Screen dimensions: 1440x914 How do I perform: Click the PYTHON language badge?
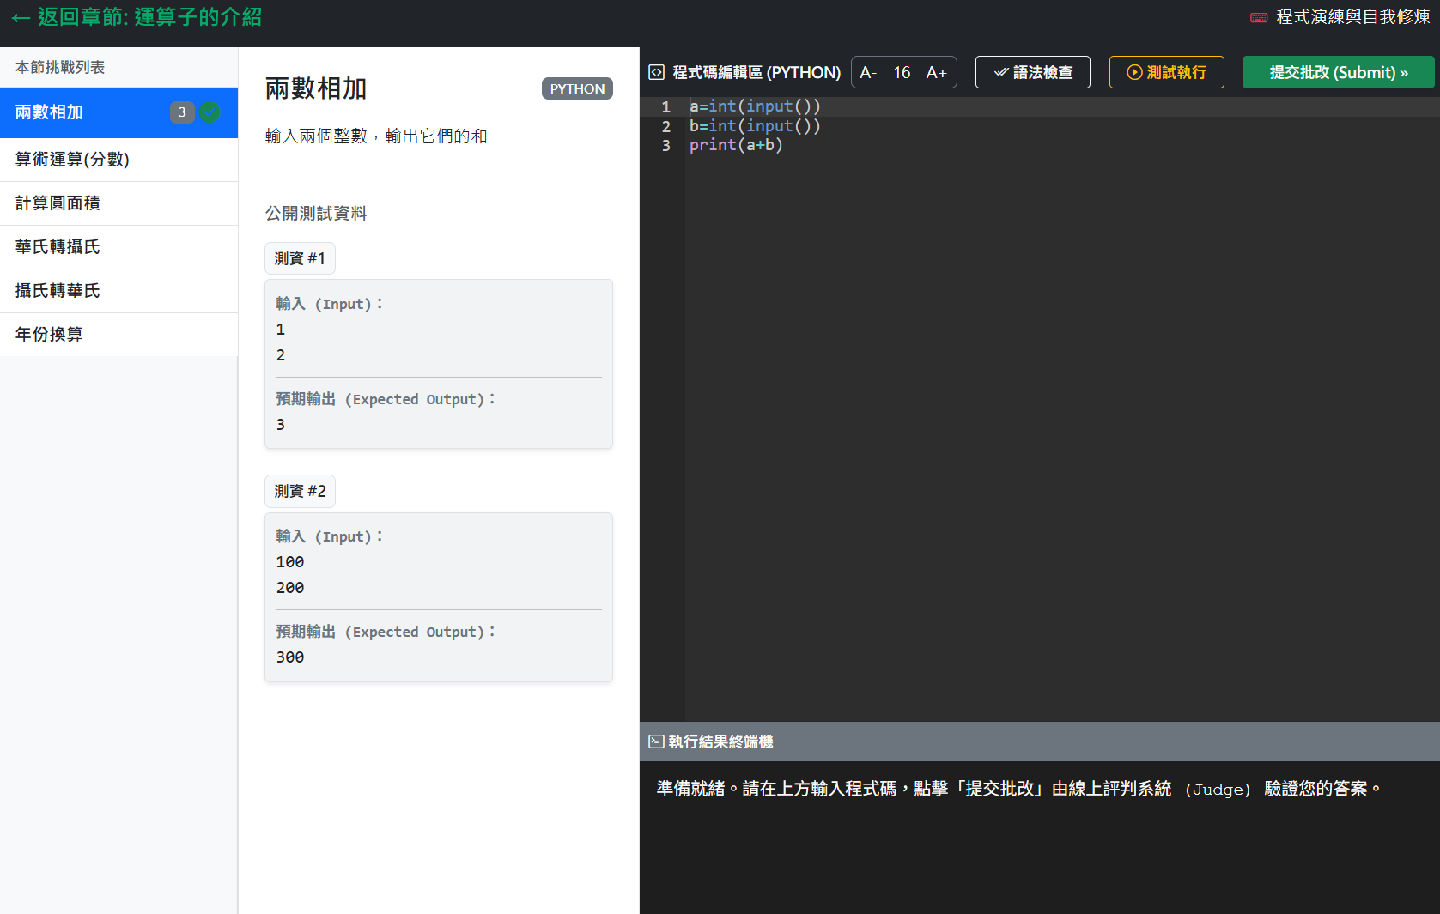(577, 88)
